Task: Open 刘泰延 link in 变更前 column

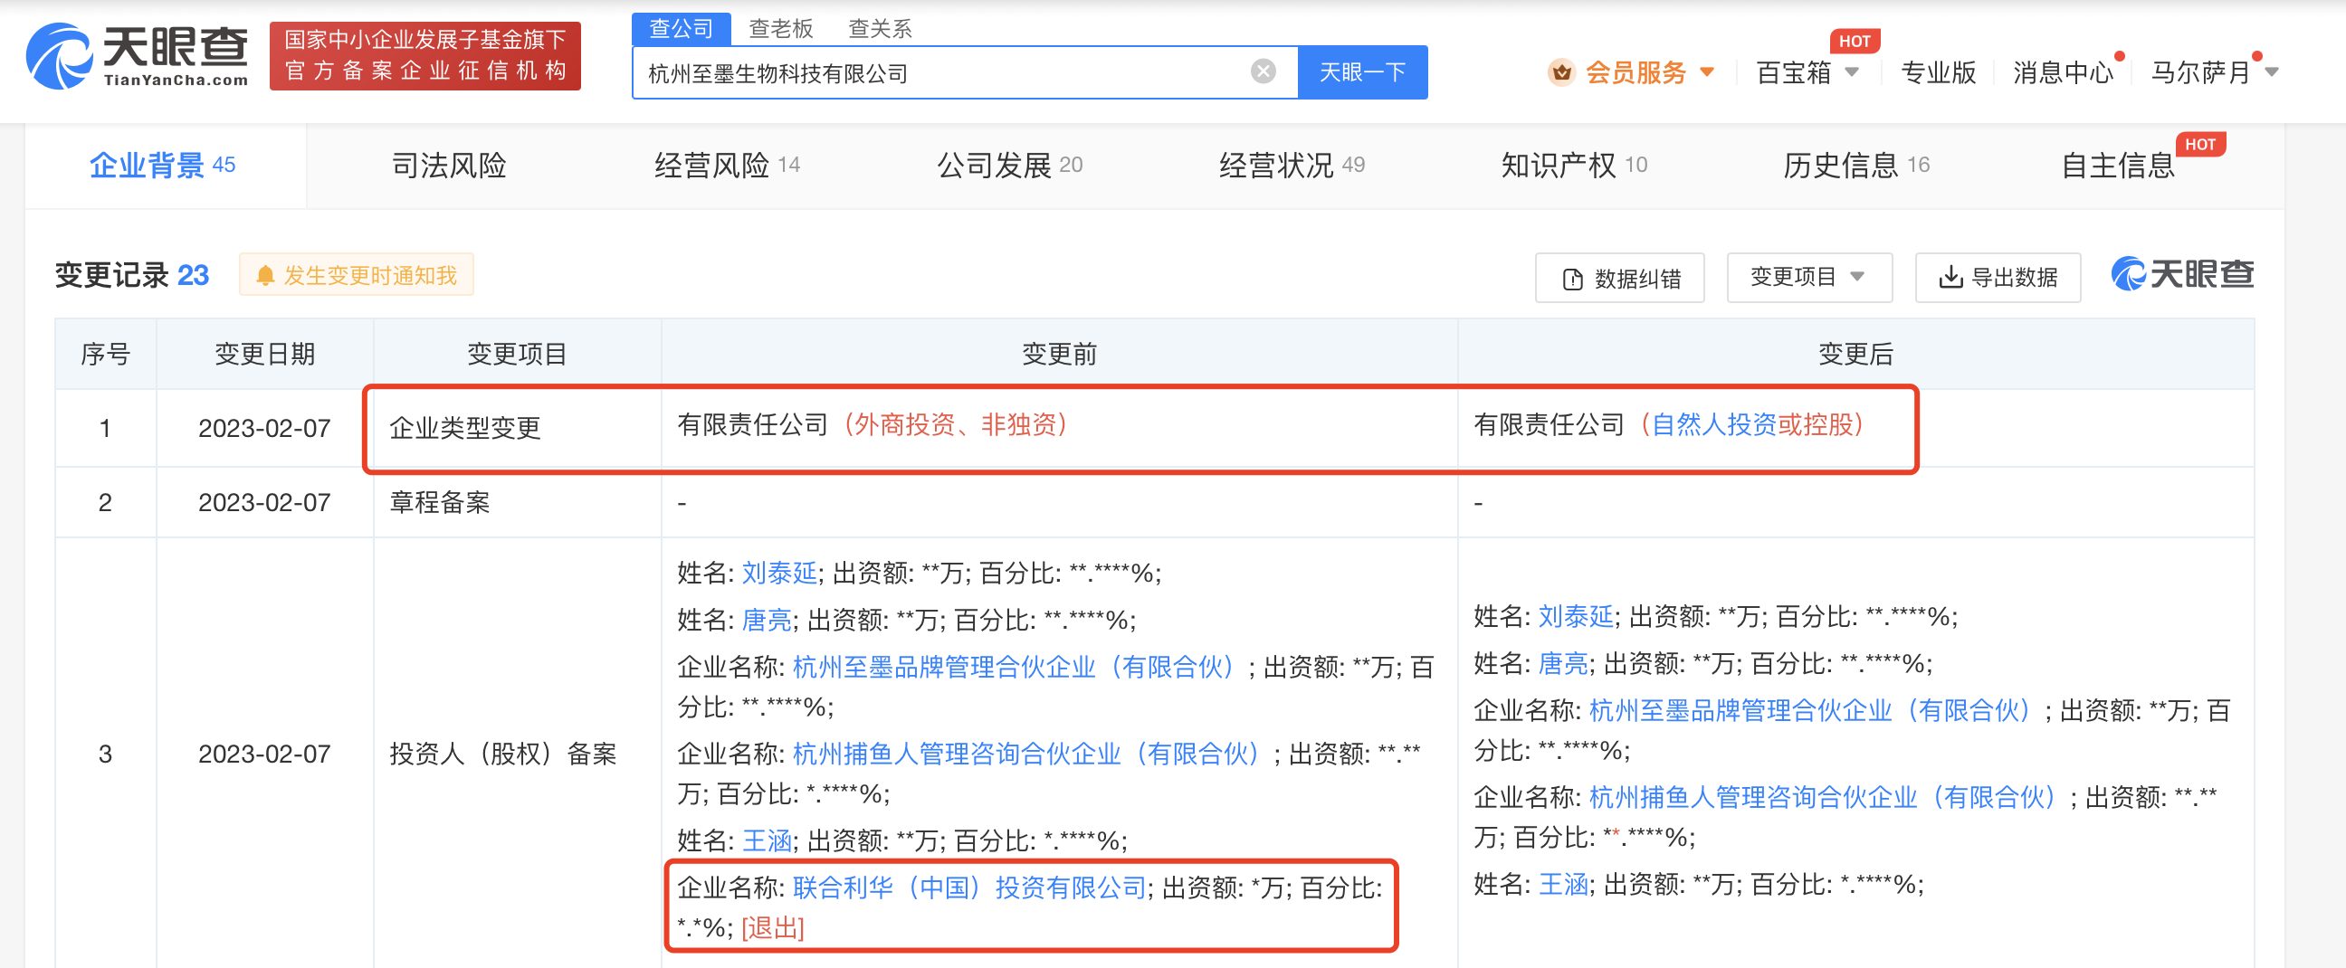Action: [778, 573]
